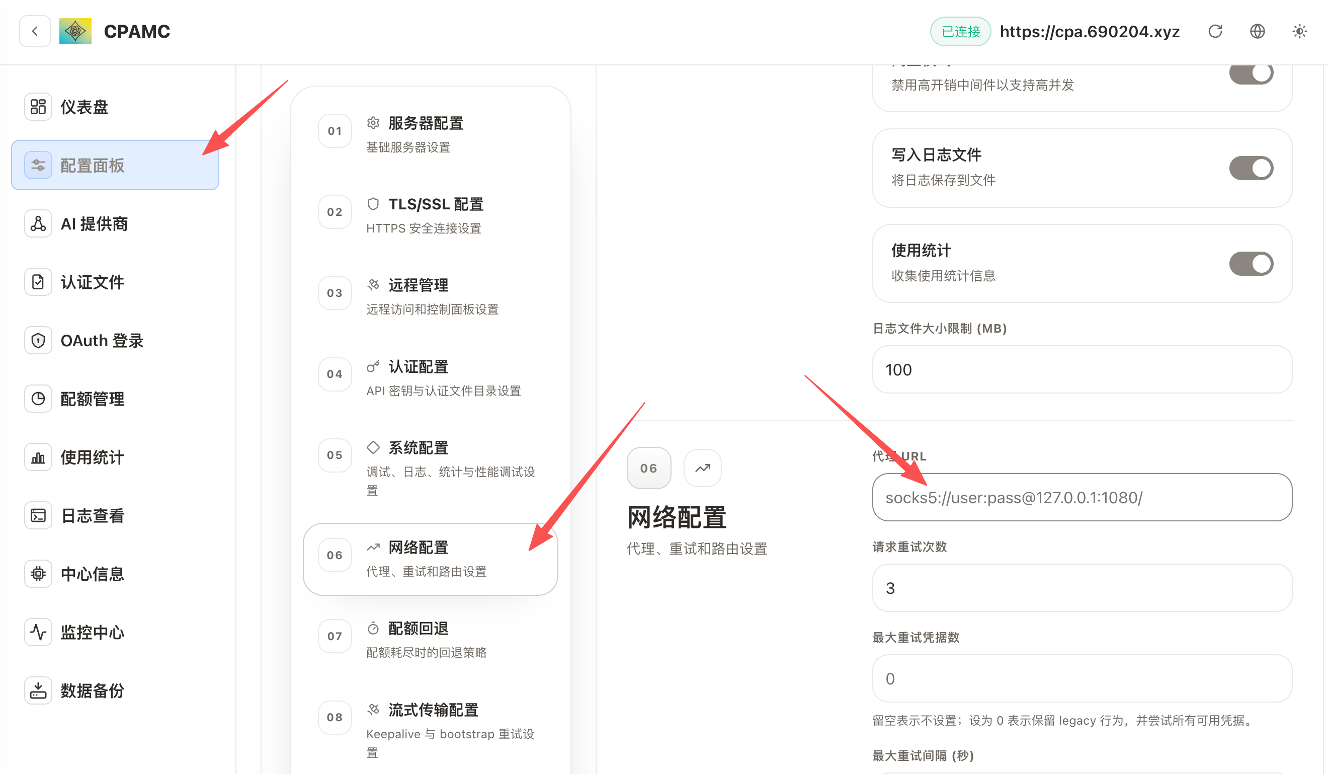The width and height of the screenshot is (1328, 774).
Task: Click the trend icon button near 06 badge
Action: tap(702, 468)
